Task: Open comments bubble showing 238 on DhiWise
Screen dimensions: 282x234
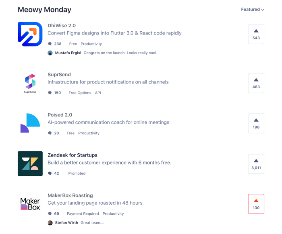Action: coord(55,44)
